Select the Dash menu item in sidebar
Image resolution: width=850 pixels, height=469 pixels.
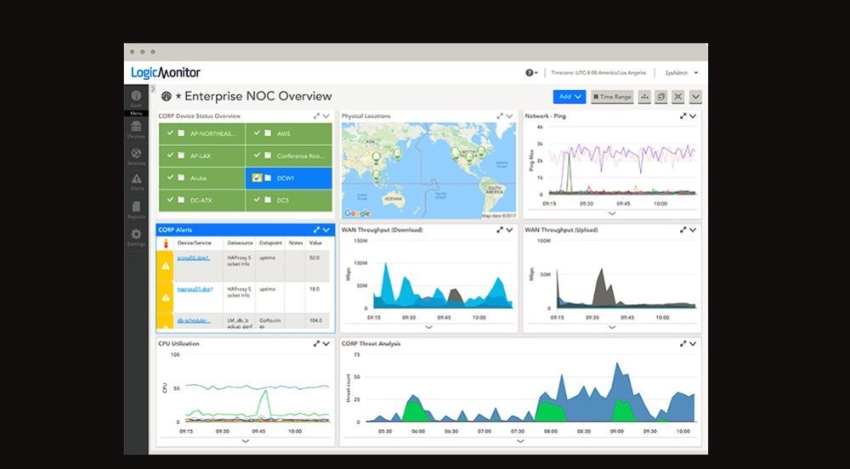[x=136, y=99]
